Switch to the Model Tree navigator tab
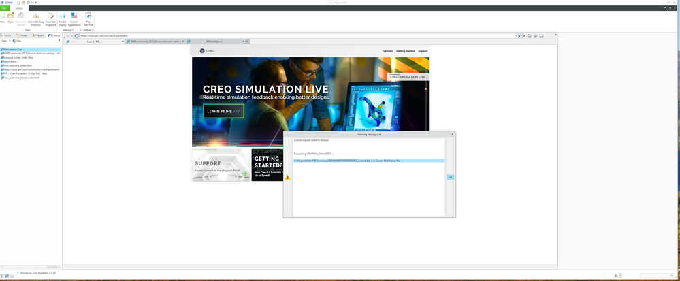The height and width of the screenshot is (281, 680). coord(7,35)
